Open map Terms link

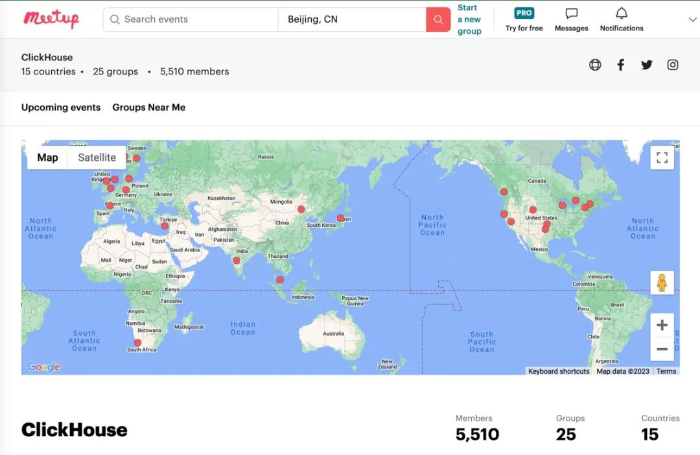point(666,371)
